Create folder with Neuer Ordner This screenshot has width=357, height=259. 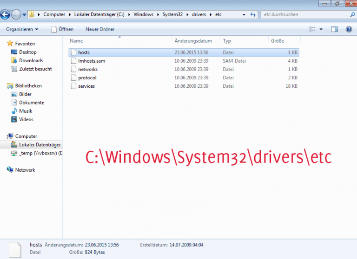[x=100, y=29]
